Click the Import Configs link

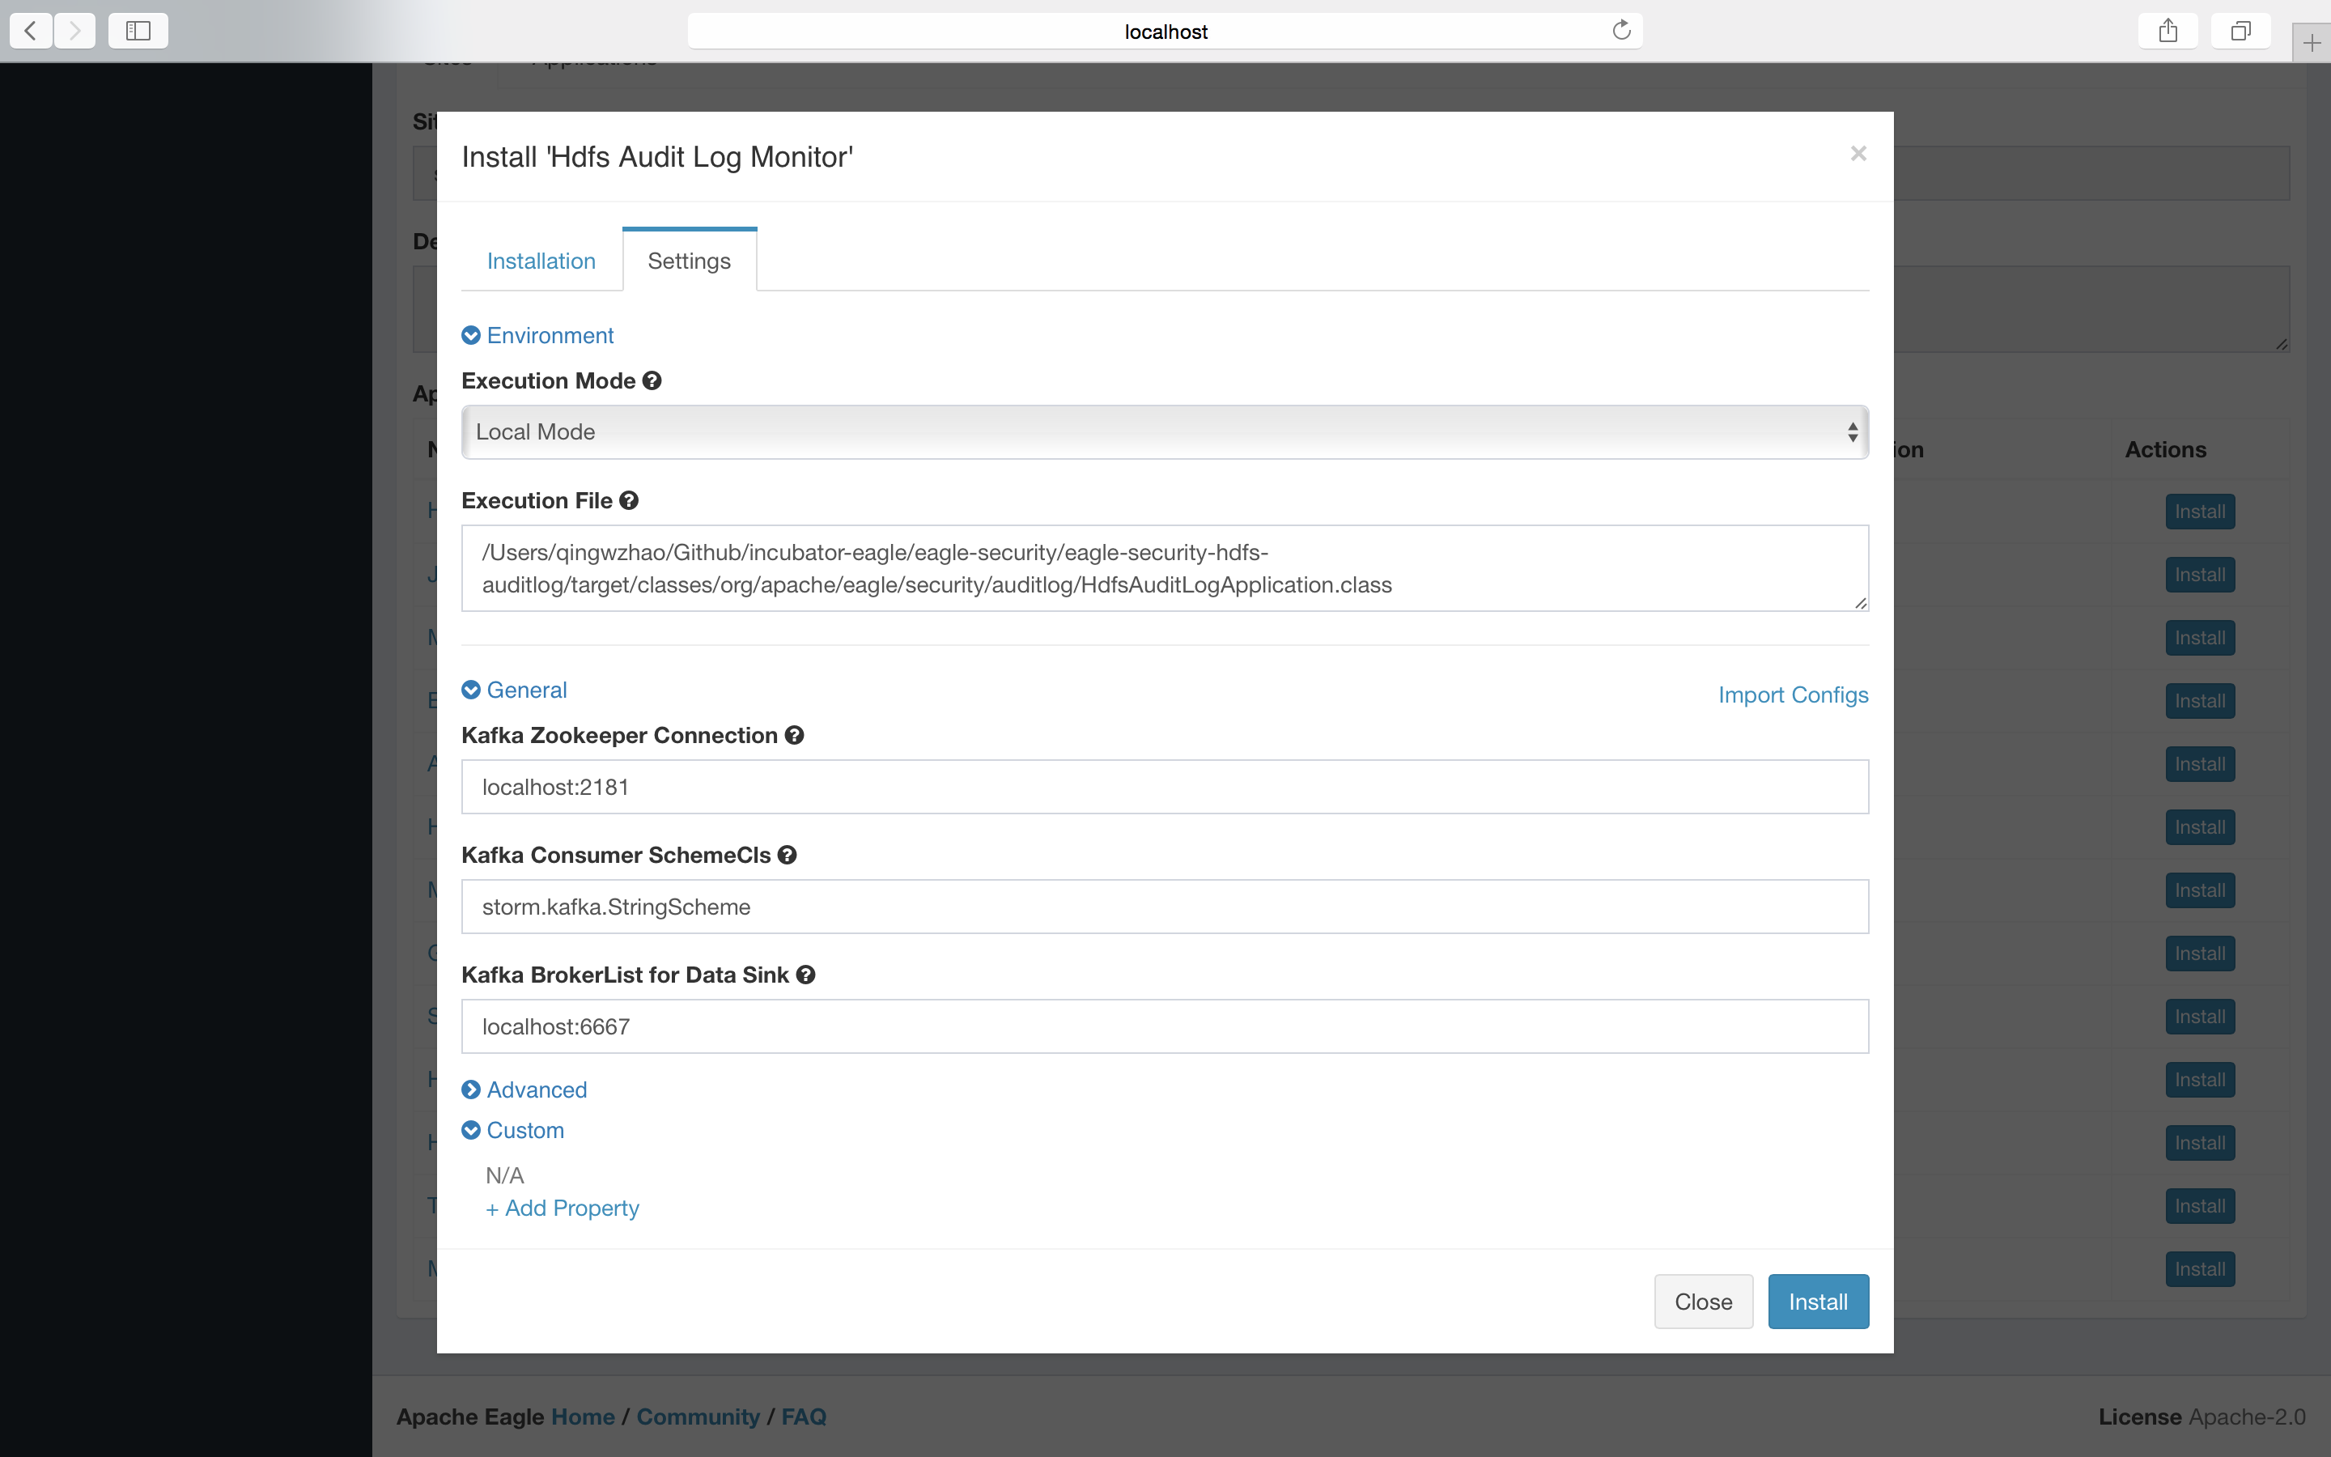point(1793,695)
